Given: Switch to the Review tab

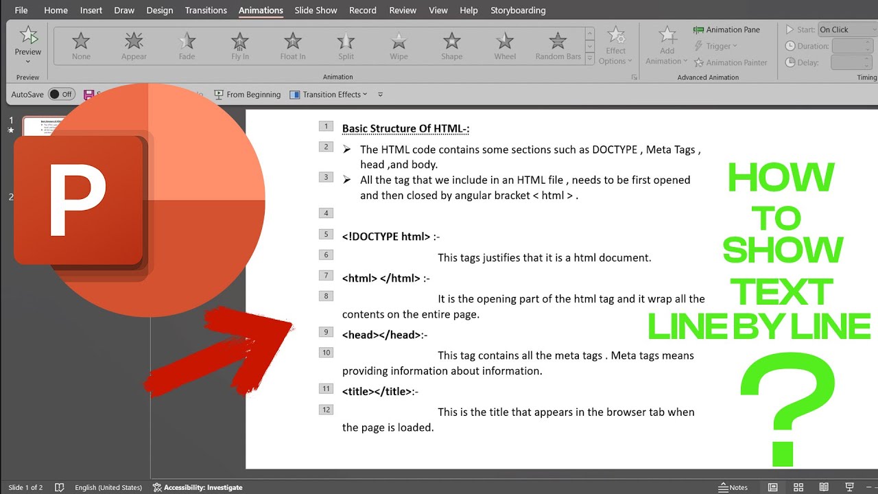Looking at the screenshot, I should (403, 10).
